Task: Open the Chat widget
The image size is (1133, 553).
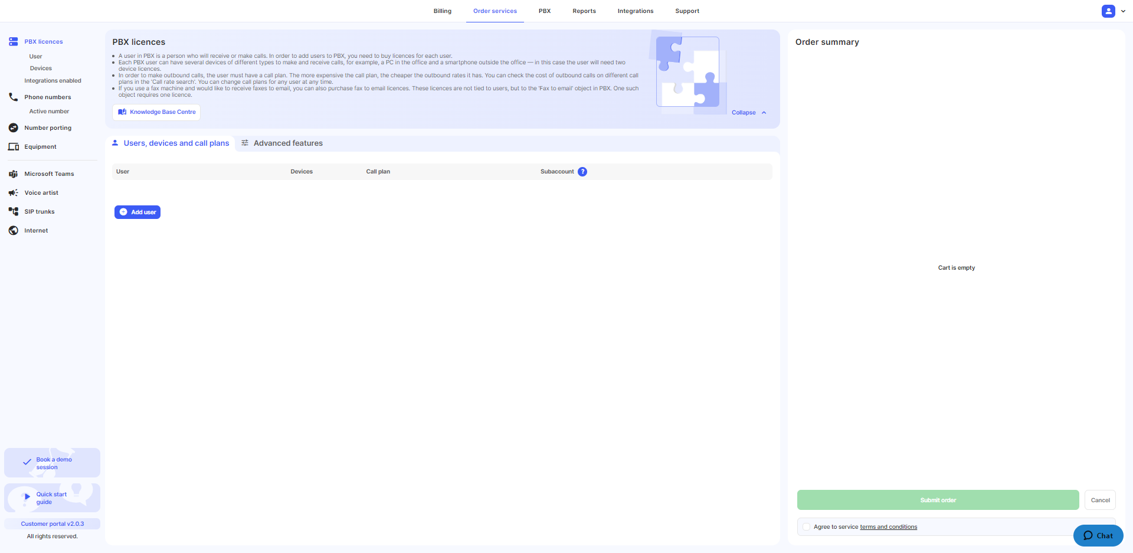Action: tap(1098, 535)
